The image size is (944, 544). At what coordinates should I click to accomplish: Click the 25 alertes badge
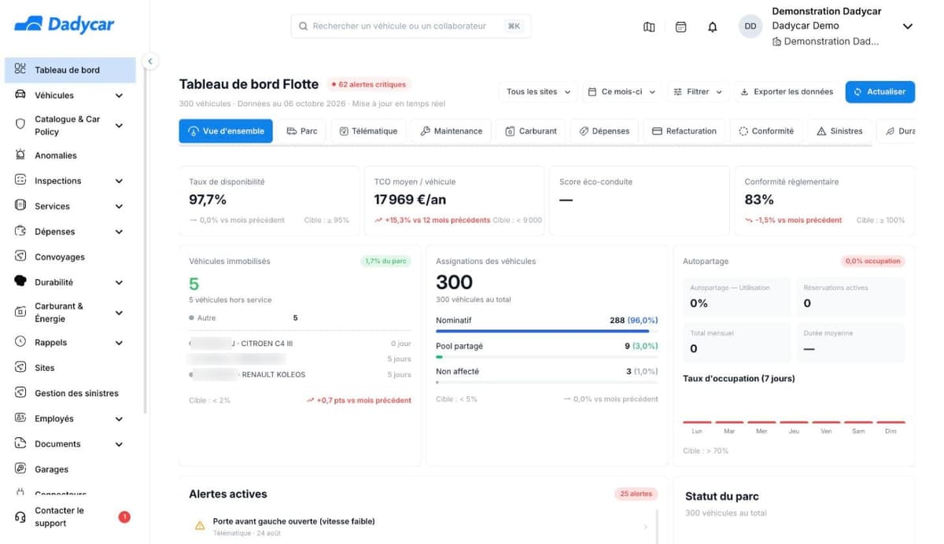636,494
